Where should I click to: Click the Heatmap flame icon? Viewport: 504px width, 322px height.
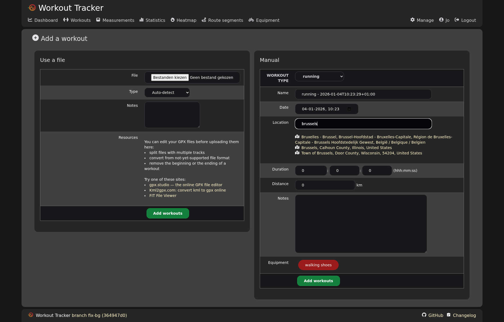(173, 20)
